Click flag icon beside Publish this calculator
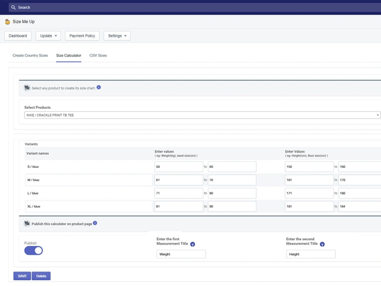This screenshot has height=286, width=381. click(x=27, y=223)
